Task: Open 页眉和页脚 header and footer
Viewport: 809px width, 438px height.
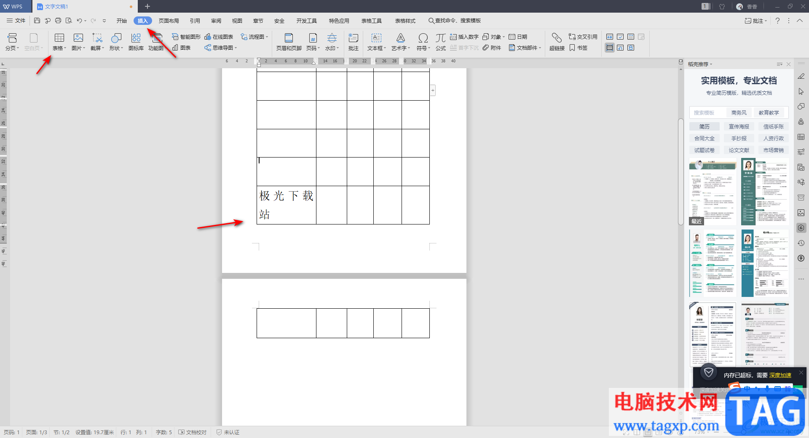Action: 289,42
